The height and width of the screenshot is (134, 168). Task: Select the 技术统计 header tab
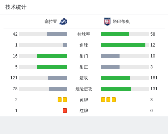pos(16,7)
